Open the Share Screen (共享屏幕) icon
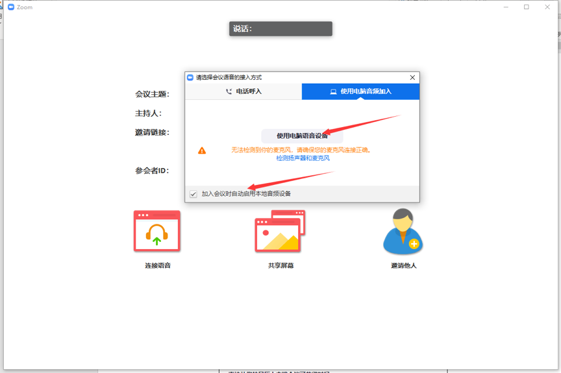The width and height of the screenshot is (561, 373). point(280,232)
